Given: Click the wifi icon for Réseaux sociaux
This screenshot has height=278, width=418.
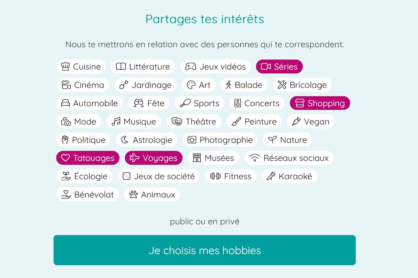Looking at the screenshot, I should click(x=255, y=158).
